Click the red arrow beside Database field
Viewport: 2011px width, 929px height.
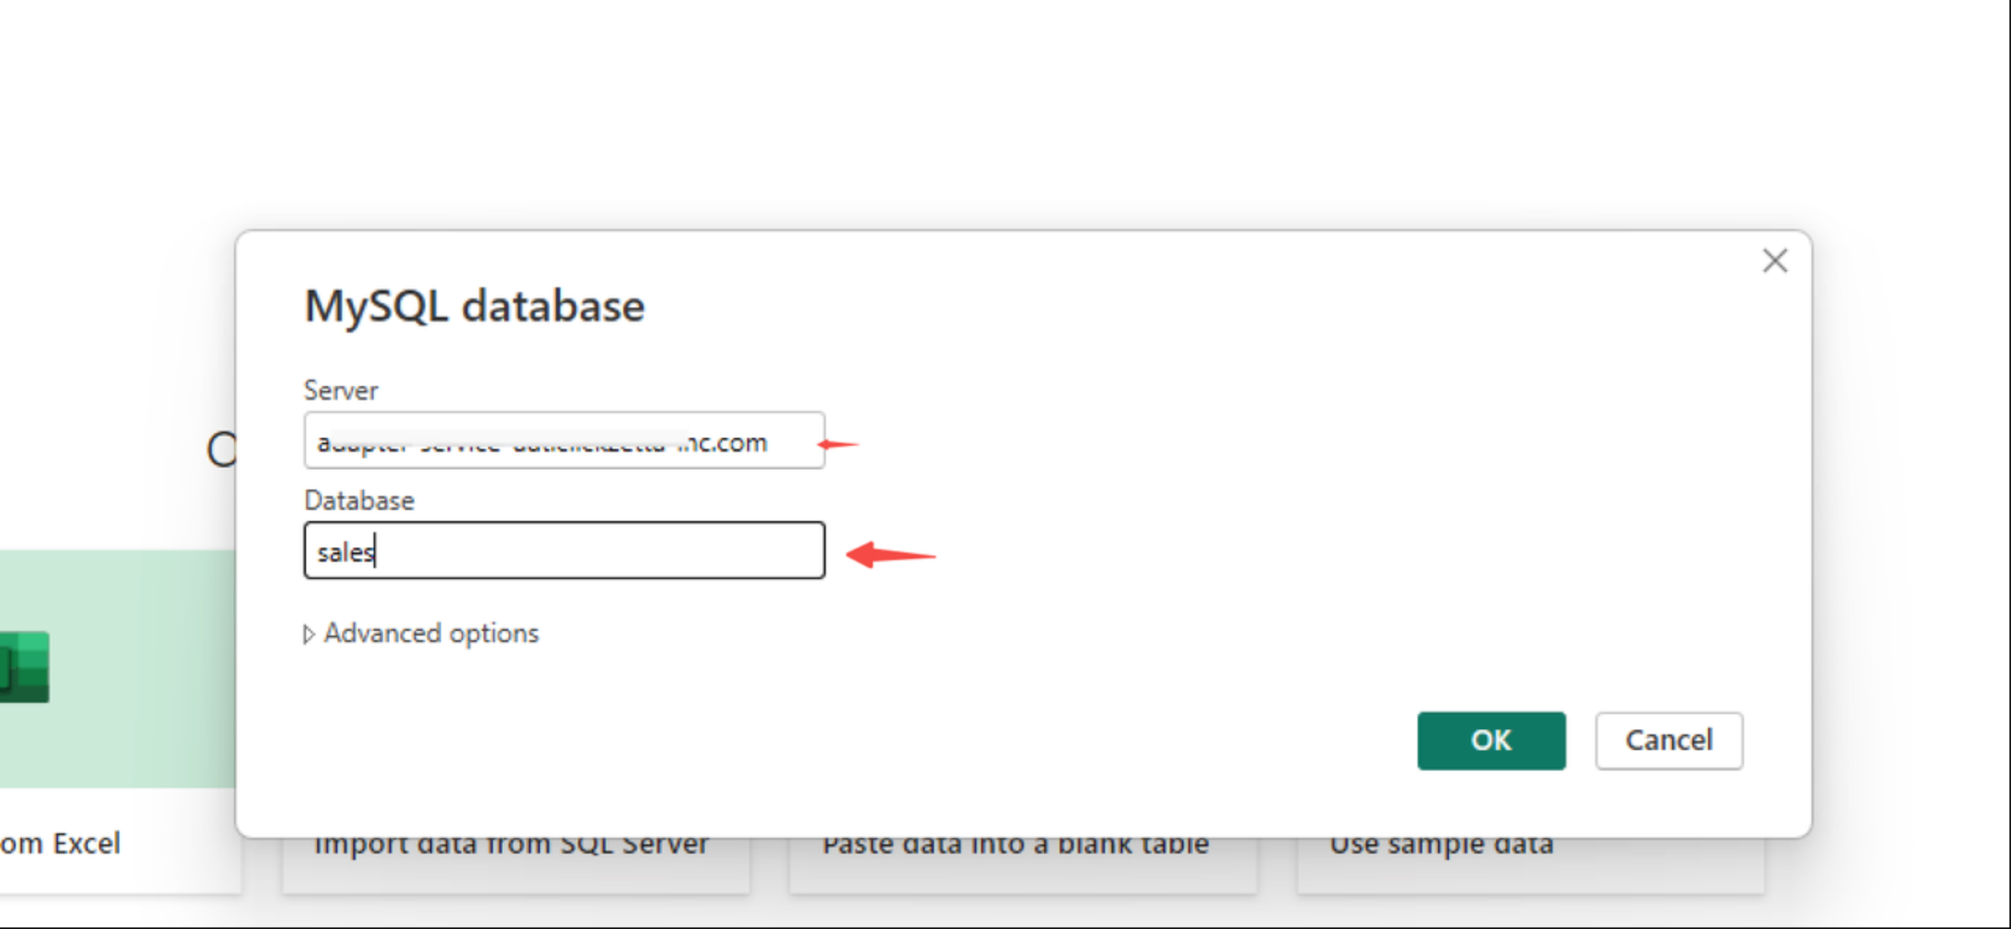coord(890,556)
